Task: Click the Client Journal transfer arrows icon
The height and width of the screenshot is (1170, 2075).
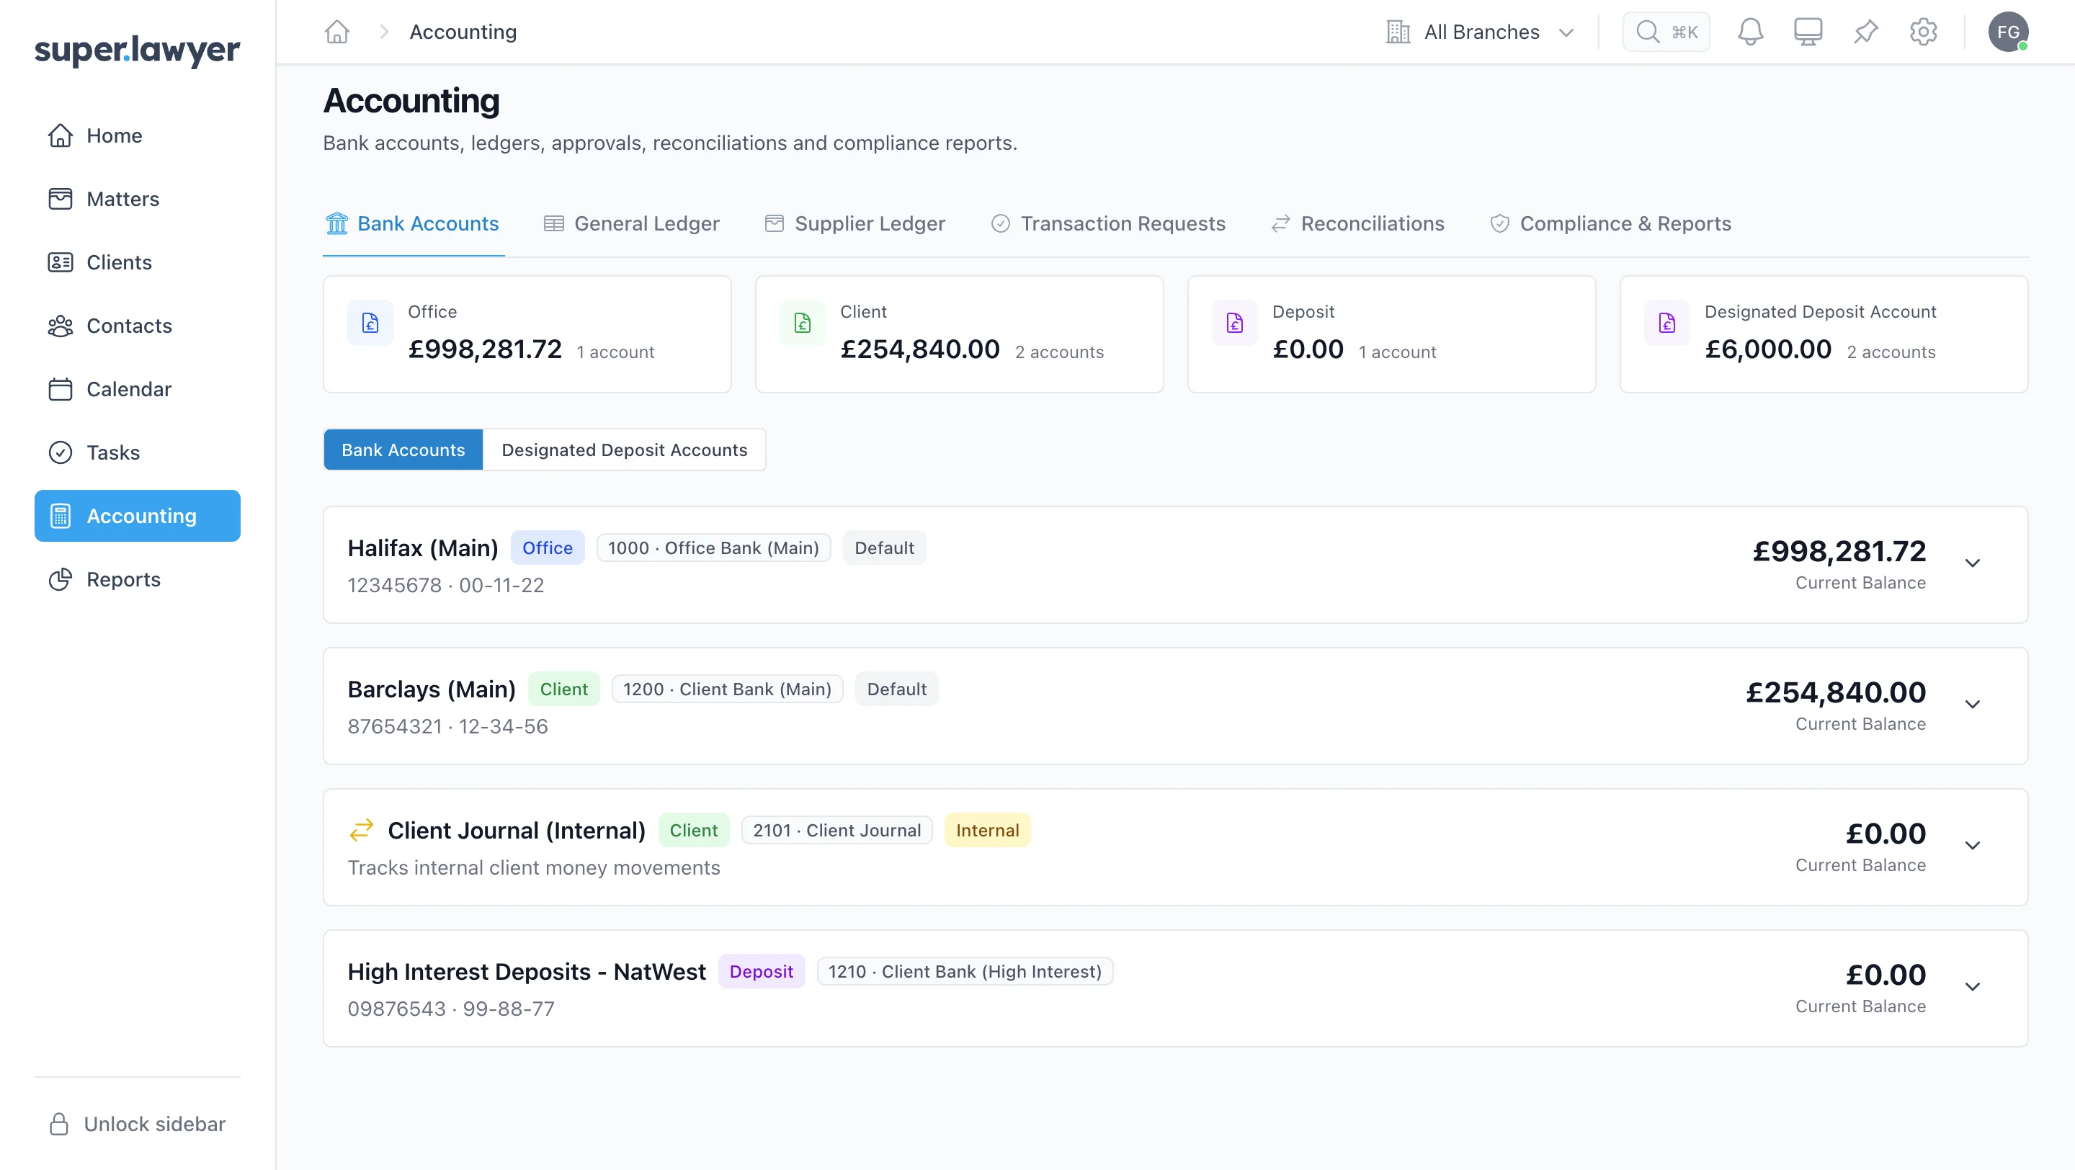Action: point(362,829)
